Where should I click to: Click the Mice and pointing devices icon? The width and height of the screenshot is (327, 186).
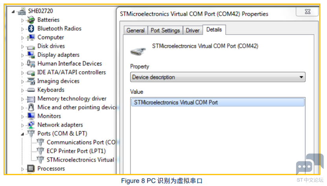pos(31,107)
